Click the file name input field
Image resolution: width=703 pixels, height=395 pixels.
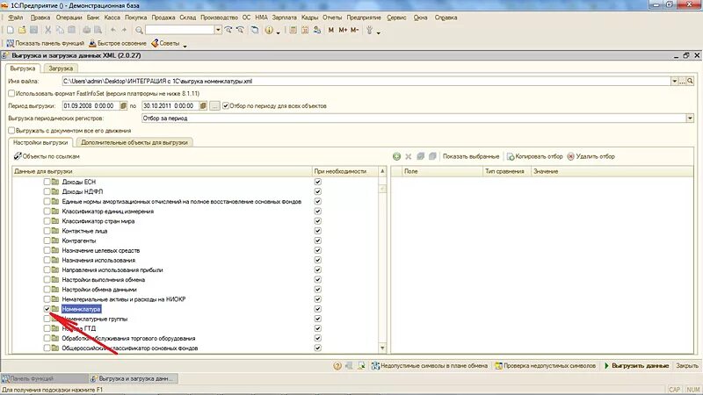click(366, 81)
